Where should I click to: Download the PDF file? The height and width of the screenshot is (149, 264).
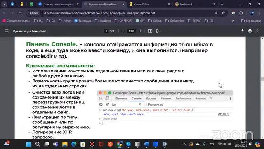coord(243,31)
